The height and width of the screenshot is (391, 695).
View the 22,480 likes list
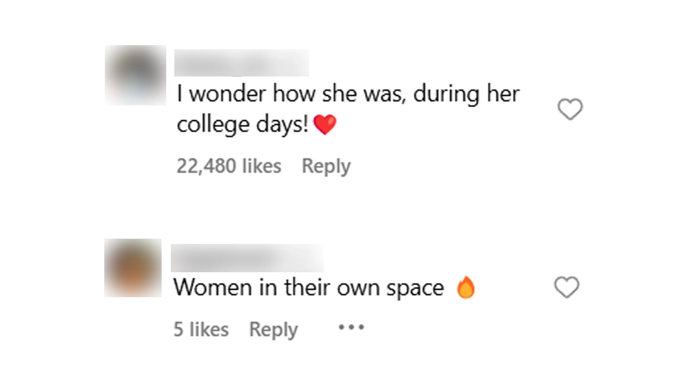[229, 166]
